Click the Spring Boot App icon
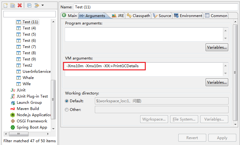240x145 pixels. 13,127
